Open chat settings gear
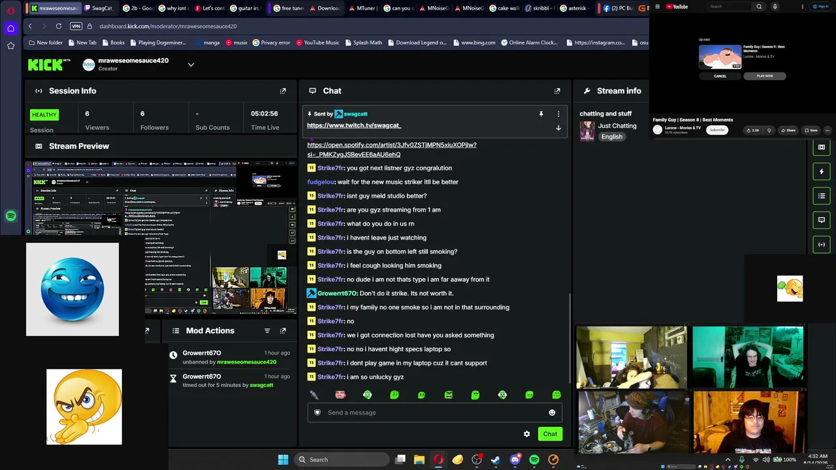This screenshot has height=470, width=836. click(526, 434)
